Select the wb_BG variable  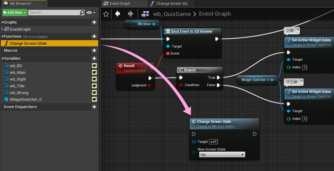(16, 66)
